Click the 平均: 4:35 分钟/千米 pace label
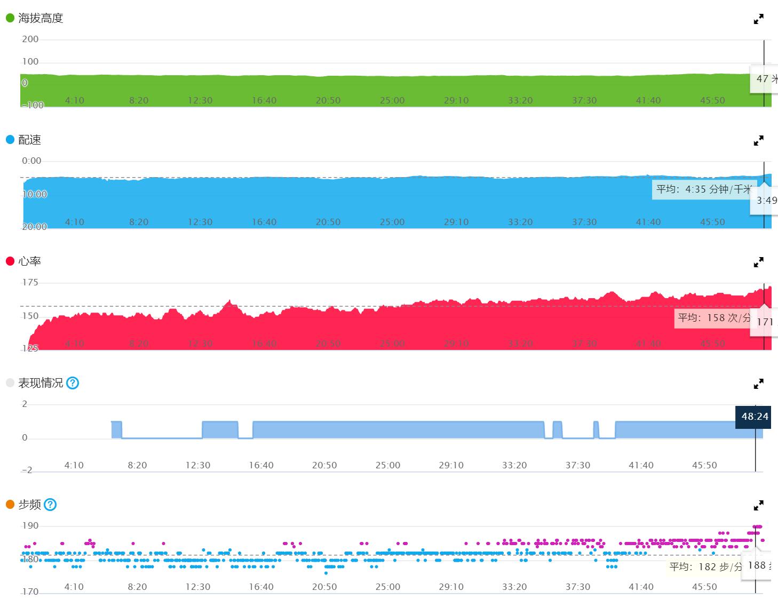 coord(703,189)
